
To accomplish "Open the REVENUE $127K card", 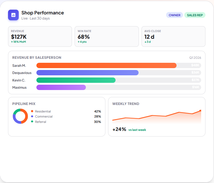I will pyautogui.click(x=40, y=37).
